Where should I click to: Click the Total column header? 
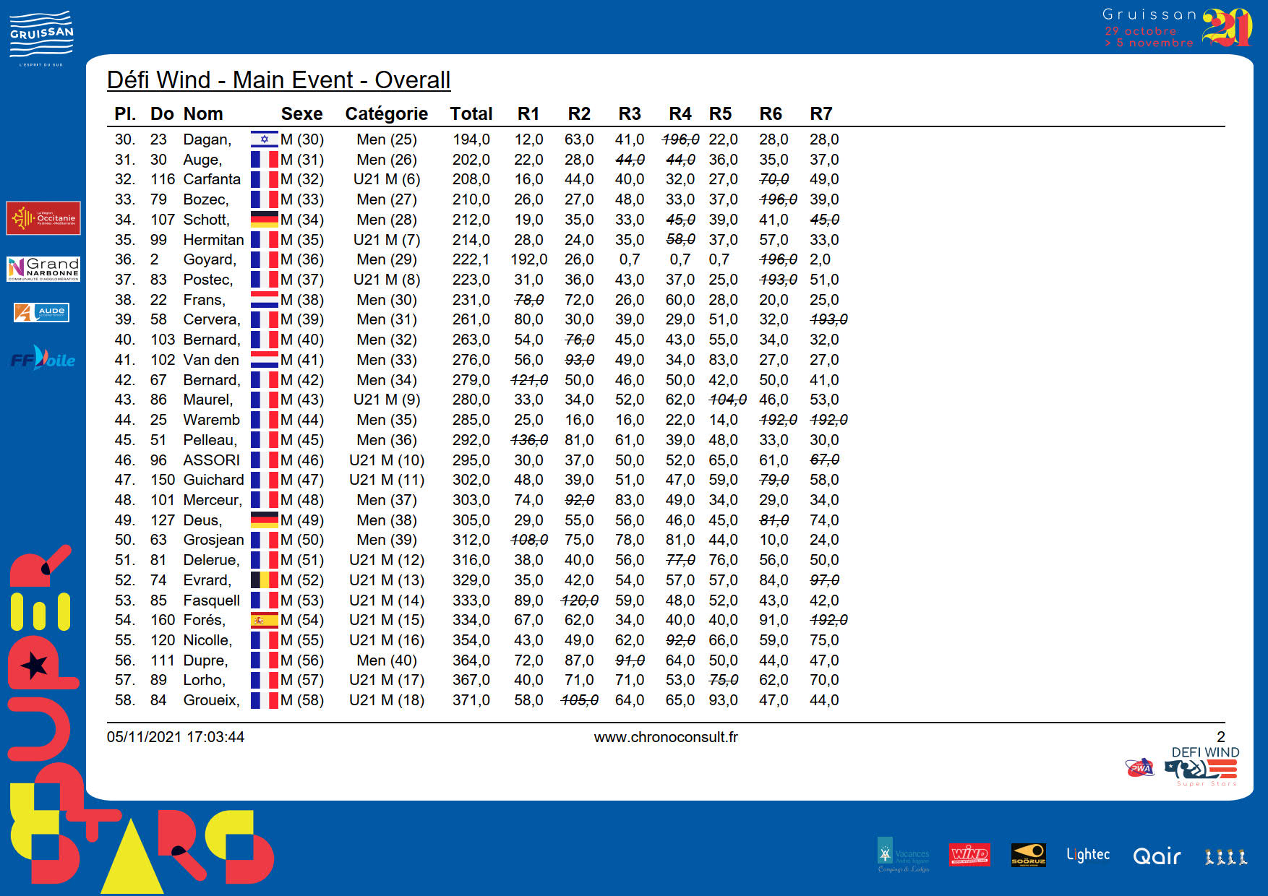[471, 113]
